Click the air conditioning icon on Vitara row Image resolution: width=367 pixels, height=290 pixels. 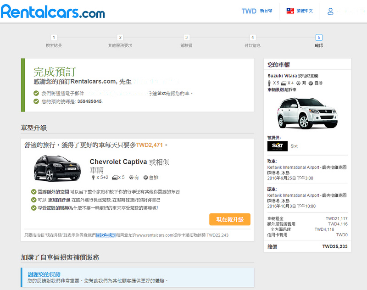pos(298,83)
